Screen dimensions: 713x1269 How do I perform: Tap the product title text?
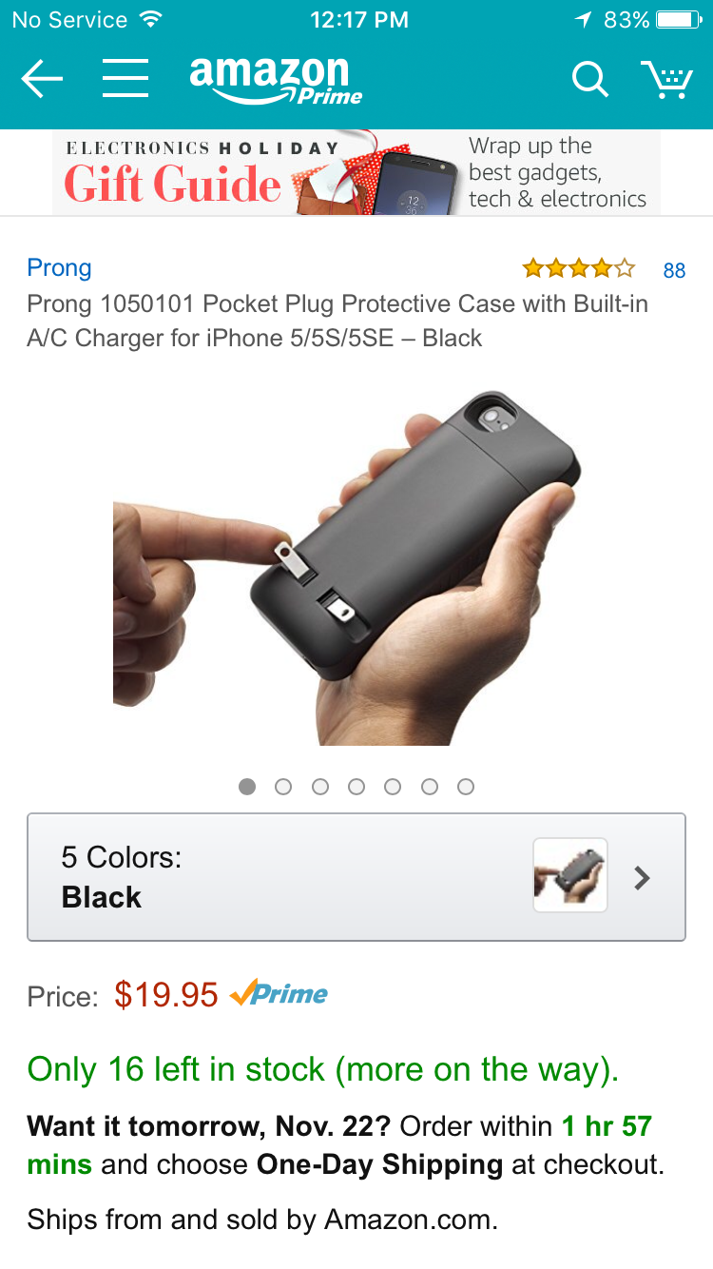(x=337, y=322)
